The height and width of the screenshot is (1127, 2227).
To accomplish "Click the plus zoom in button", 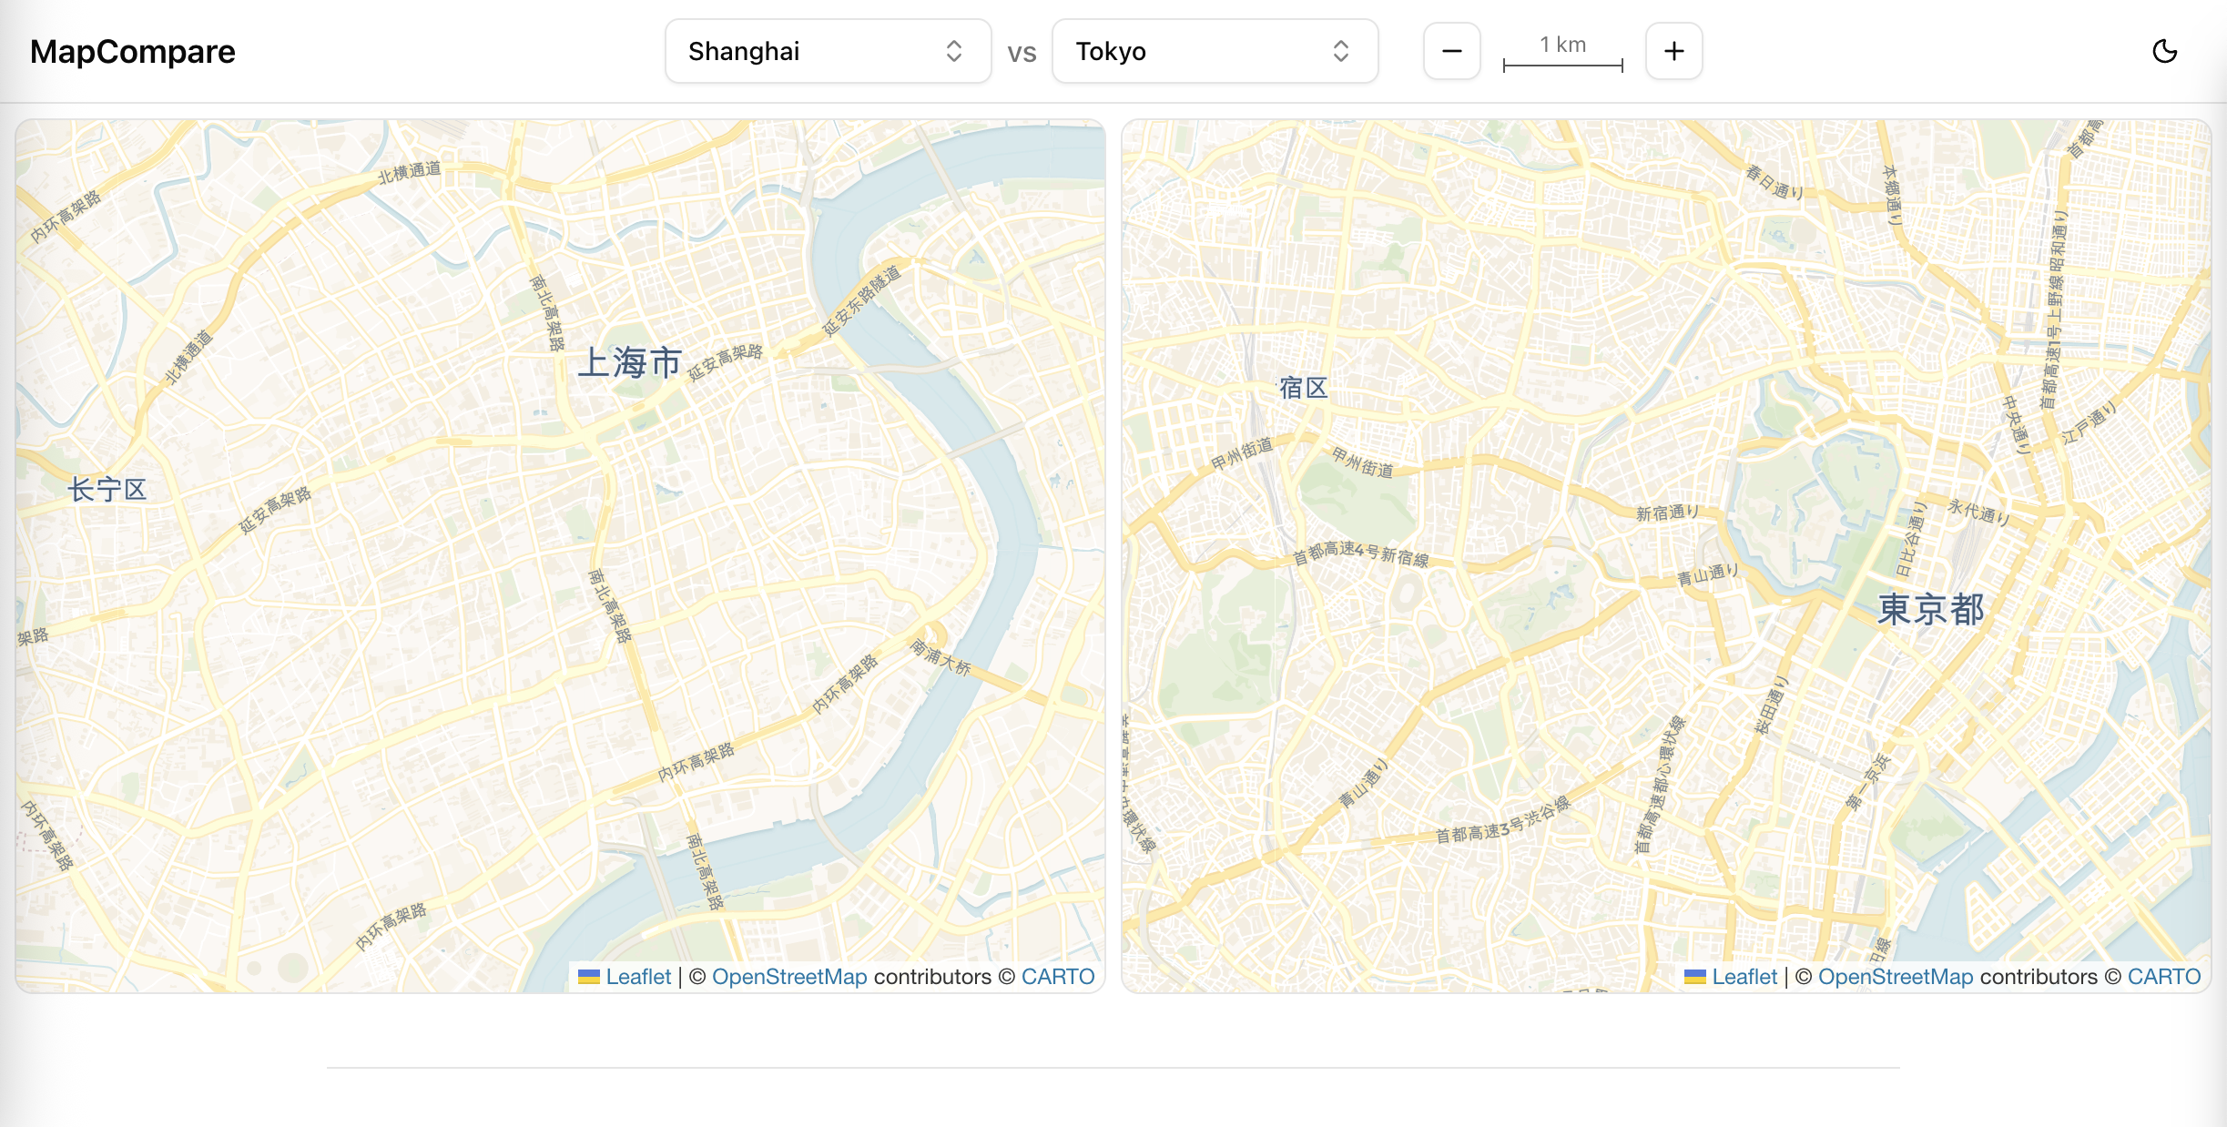I will (x=1673, y=51).
